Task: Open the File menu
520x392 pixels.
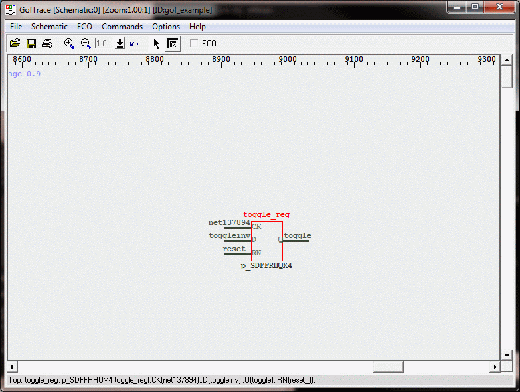Action: (16, 27)
